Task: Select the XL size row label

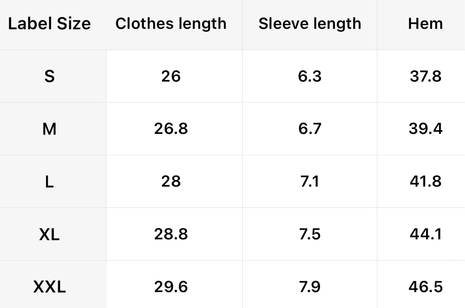Action: pyautogui.click(x=49, y=235)
